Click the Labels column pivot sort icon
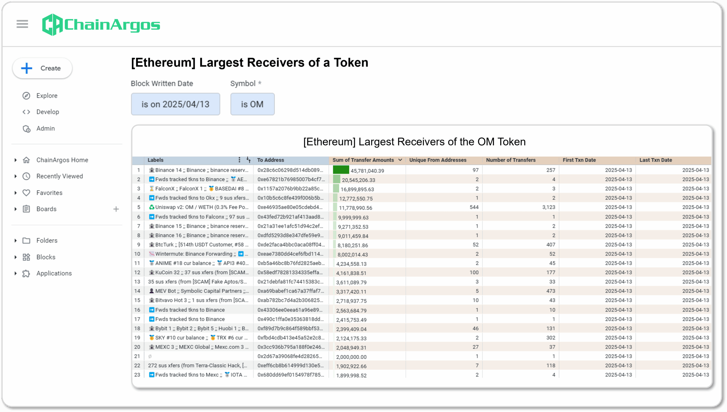Viewport: 727px width, 412px height. [x=248, y=160]
